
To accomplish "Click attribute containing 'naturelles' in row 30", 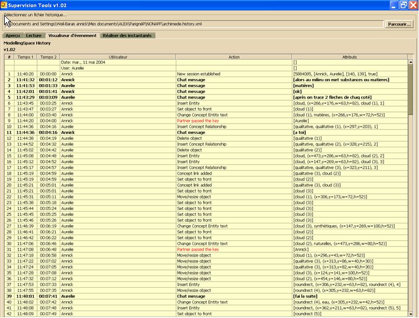I will click(350, 244).
